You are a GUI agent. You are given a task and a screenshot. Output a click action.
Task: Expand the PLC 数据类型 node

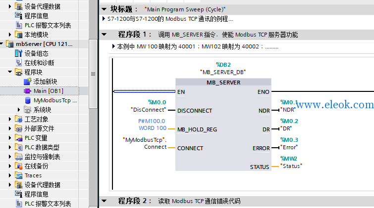tap(10, 147)
